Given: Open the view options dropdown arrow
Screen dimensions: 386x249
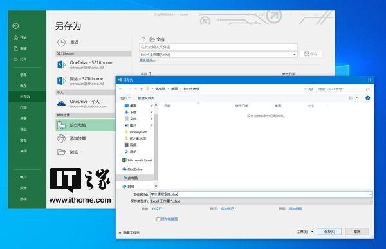Looking at the screenshot, I should point(356,98).
